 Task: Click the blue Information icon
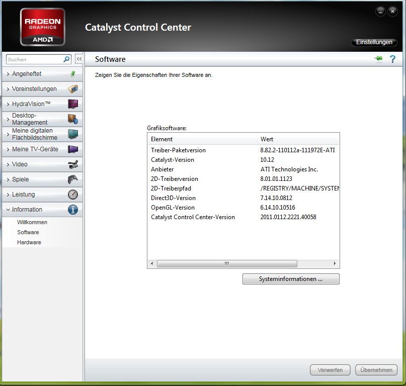[x=73, y=210]
